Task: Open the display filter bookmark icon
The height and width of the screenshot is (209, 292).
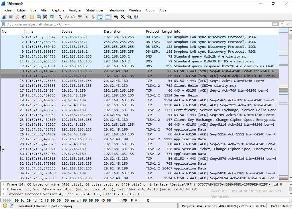Action: pyautogui.click(x=3, y=24)
